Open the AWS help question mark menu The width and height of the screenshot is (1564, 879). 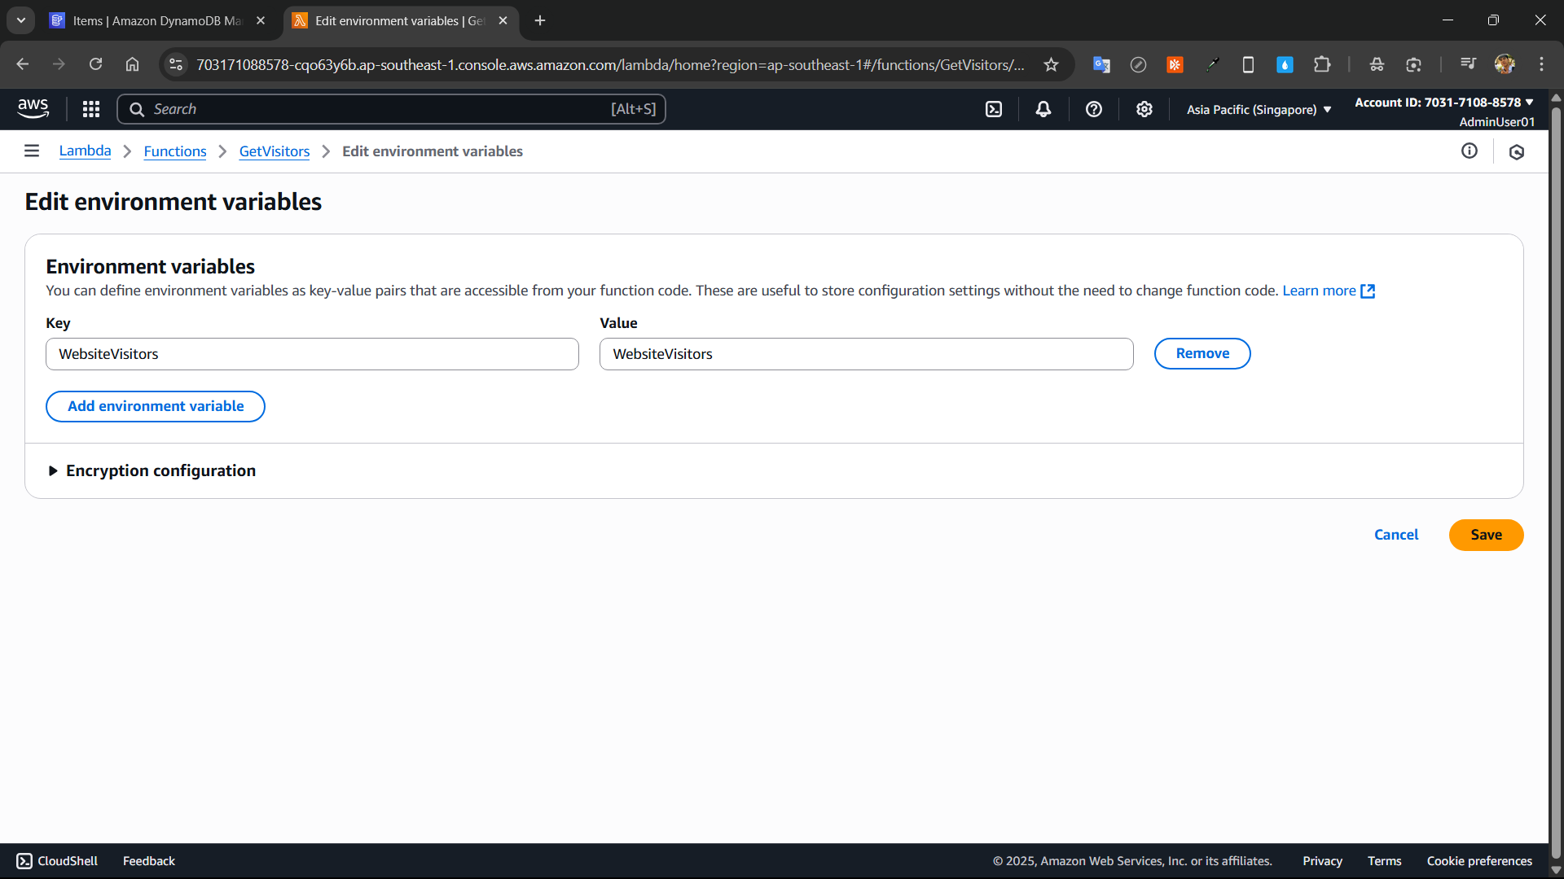tap(1094, 109)
